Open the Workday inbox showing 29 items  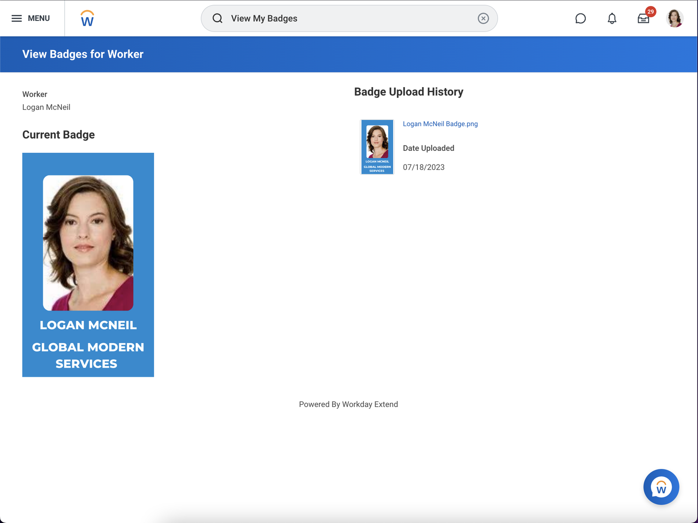pyautogui.click(x=644, y=19)
